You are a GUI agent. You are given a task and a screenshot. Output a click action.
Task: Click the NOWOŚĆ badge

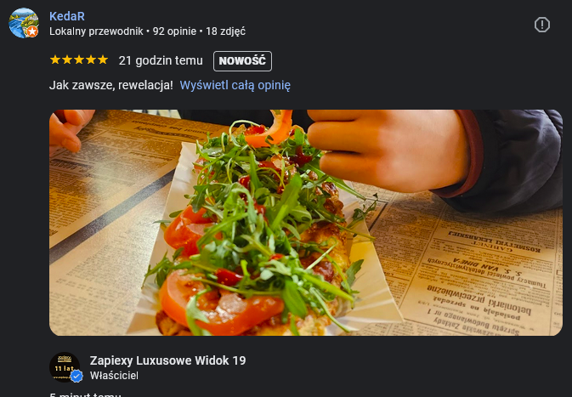[x=242, y=61]
